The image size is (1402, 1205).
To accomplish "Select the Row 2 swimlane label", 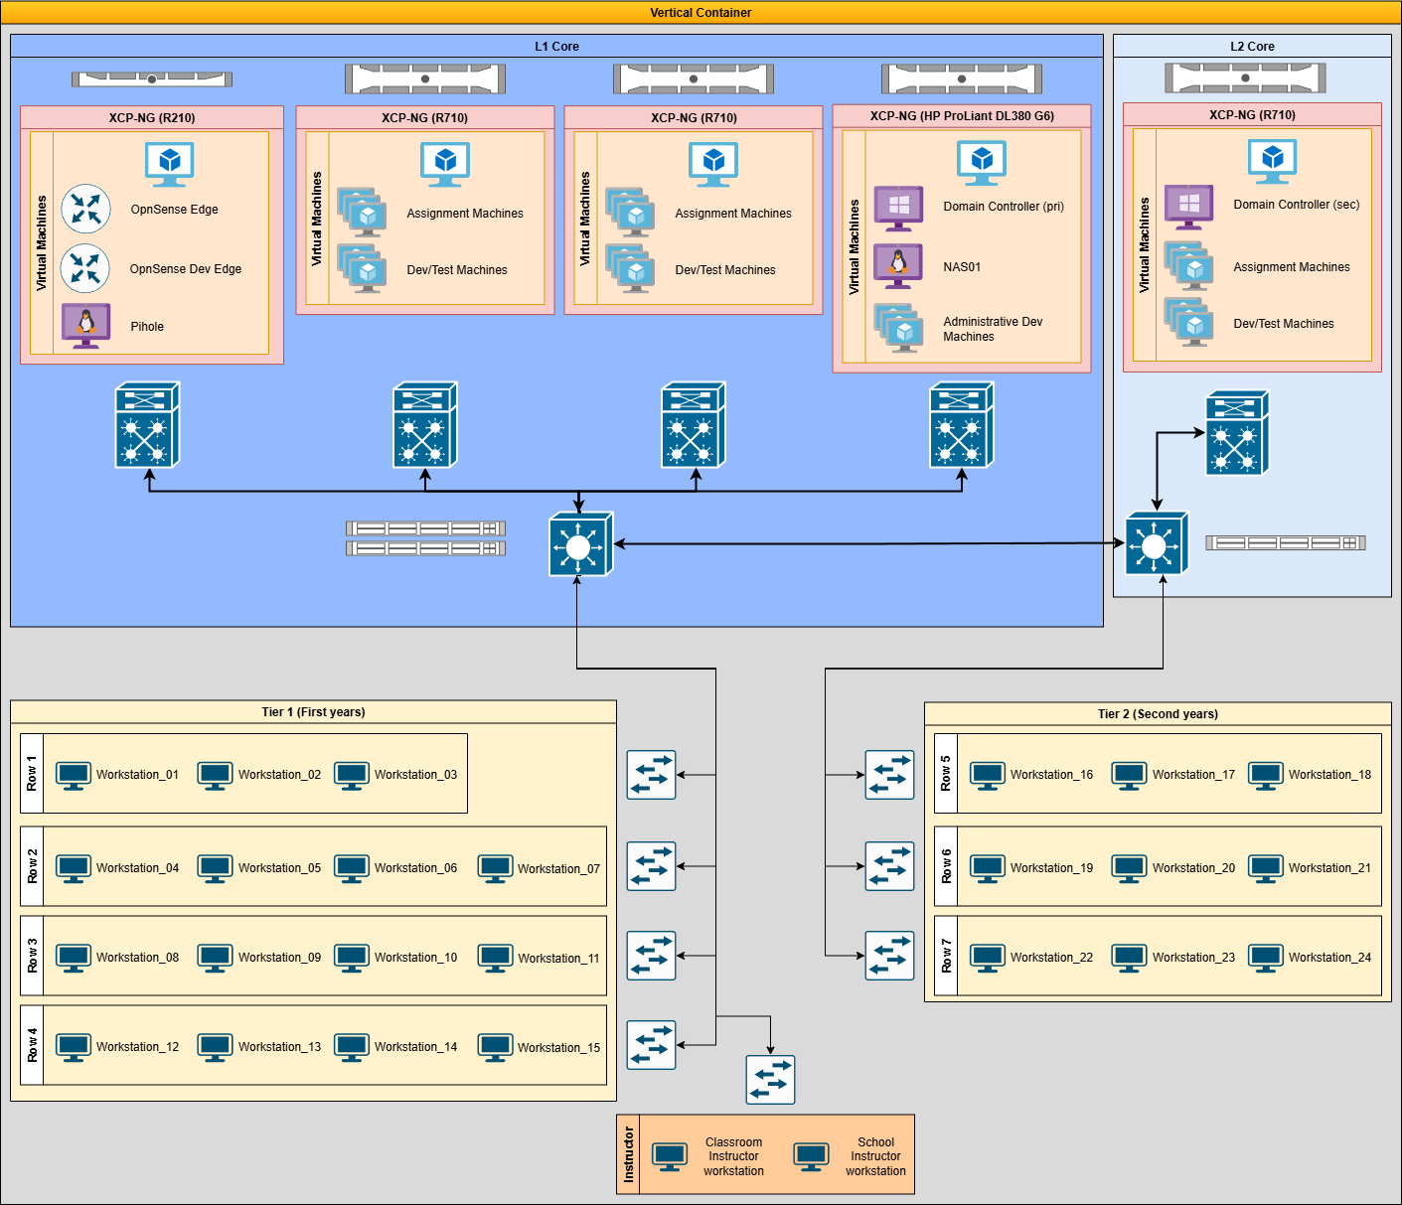I will click(x=32, y=866).
